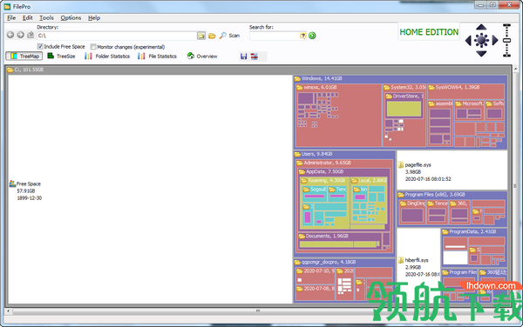
Task: Click the save (floppy disk) icon
Action: 243,57
